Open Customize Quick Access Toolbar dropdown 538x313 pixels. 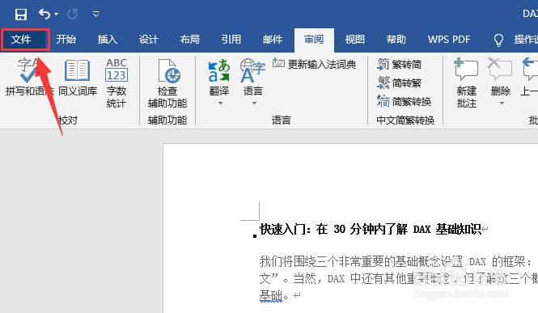[96, 14]
